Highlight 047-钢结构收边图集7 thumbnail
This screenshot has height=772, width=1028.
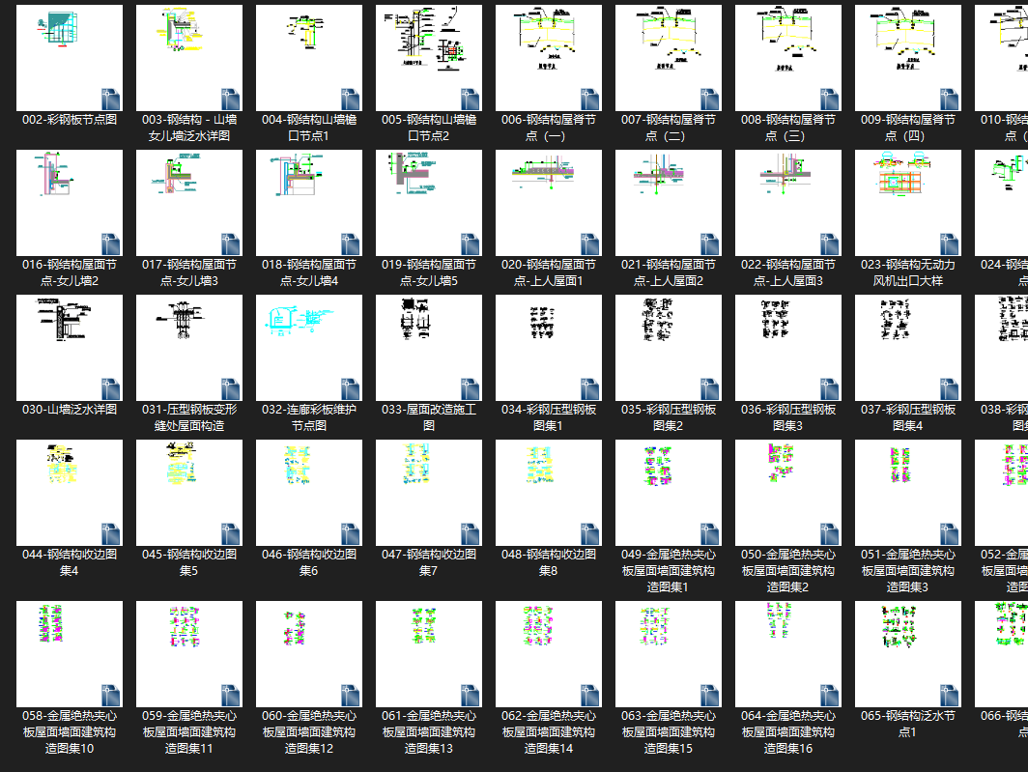[x=429, y=493]
